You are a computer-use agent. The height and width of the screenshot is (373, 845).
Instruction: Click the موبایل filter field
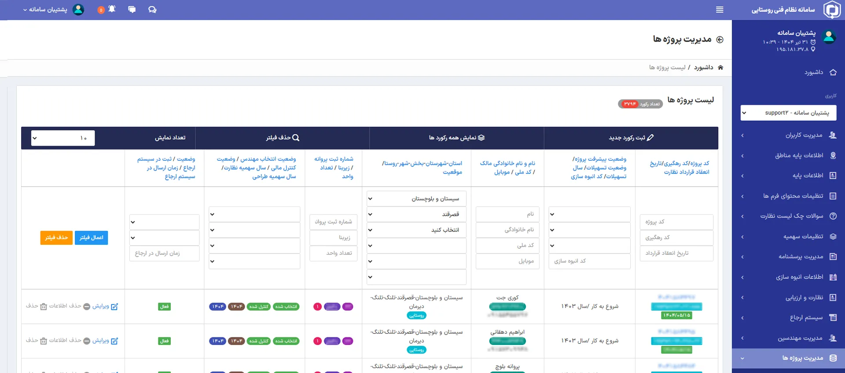507,261
